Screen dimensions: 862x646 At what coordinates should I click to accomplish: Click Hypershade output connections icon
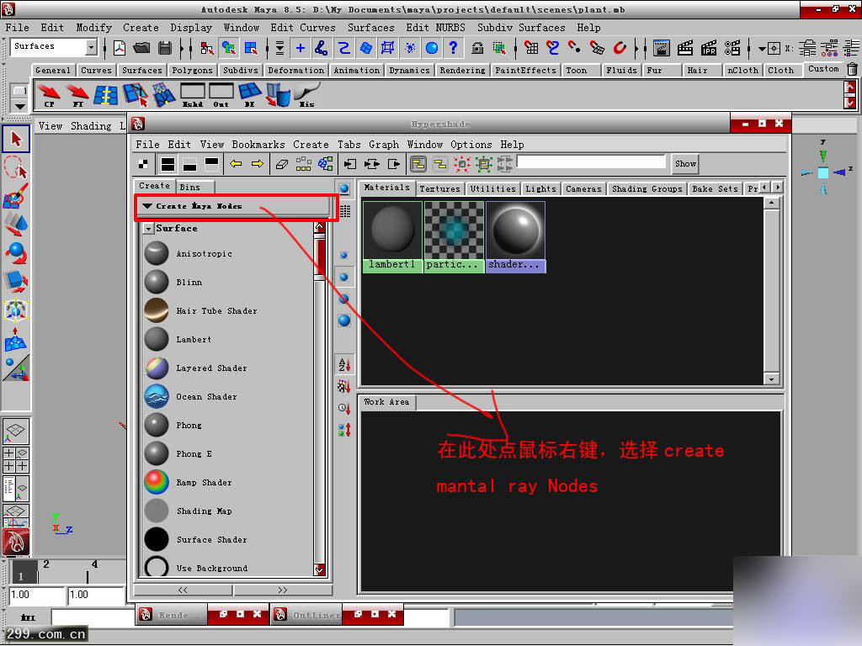(394, 164)
